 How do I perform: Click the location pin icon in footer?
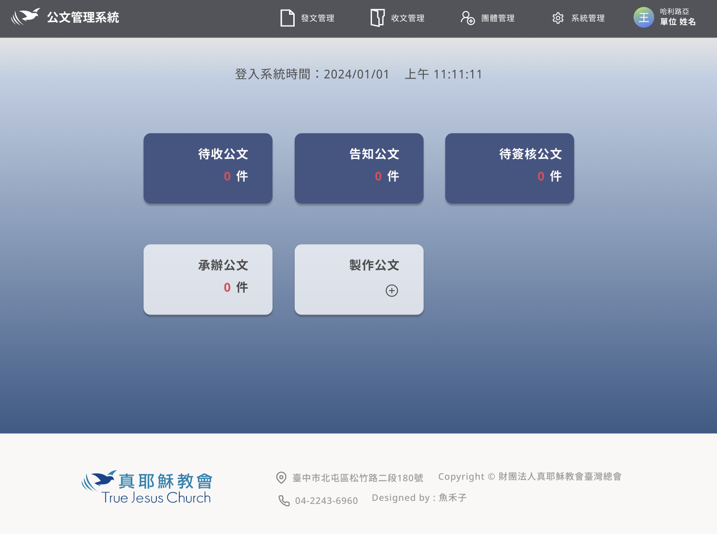[x=281, y=478]
